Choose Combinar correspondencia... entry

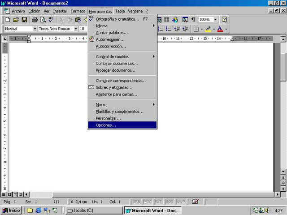pos(122,81)
